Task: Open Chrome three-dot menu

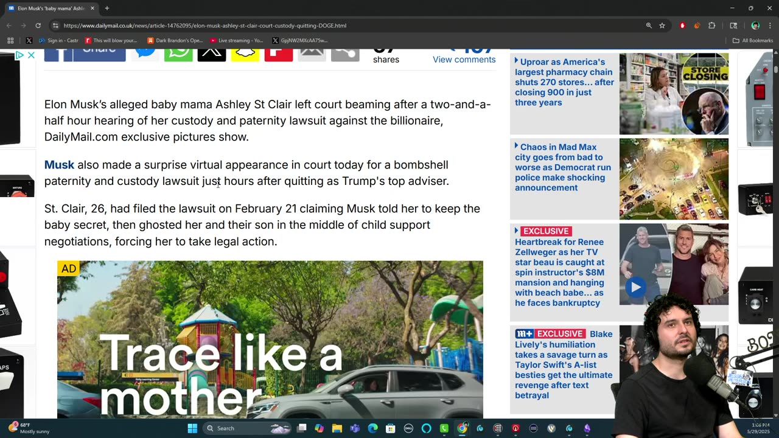Action: [770, 26]
